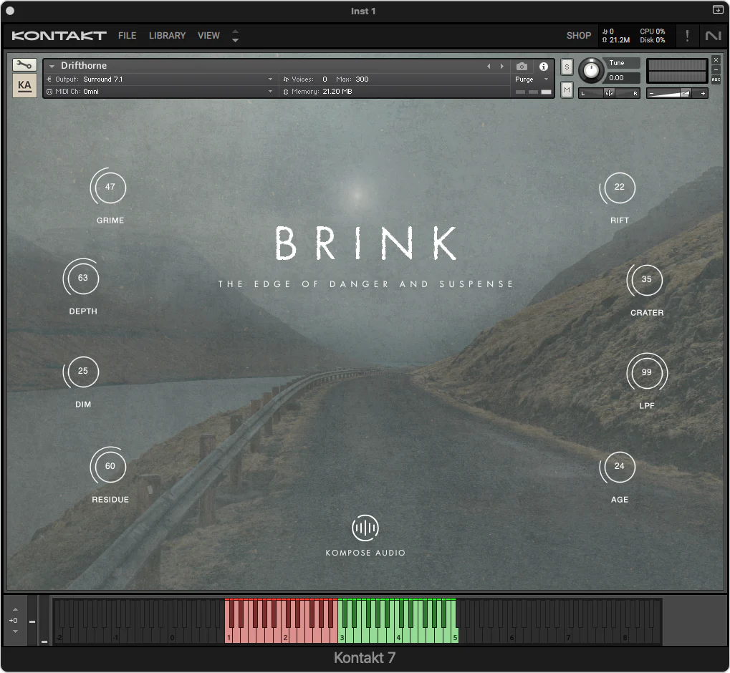Viewport: 730px width, 673px height.
Task: Toggle Purge for loaded samples
Action: coord(527,80)
